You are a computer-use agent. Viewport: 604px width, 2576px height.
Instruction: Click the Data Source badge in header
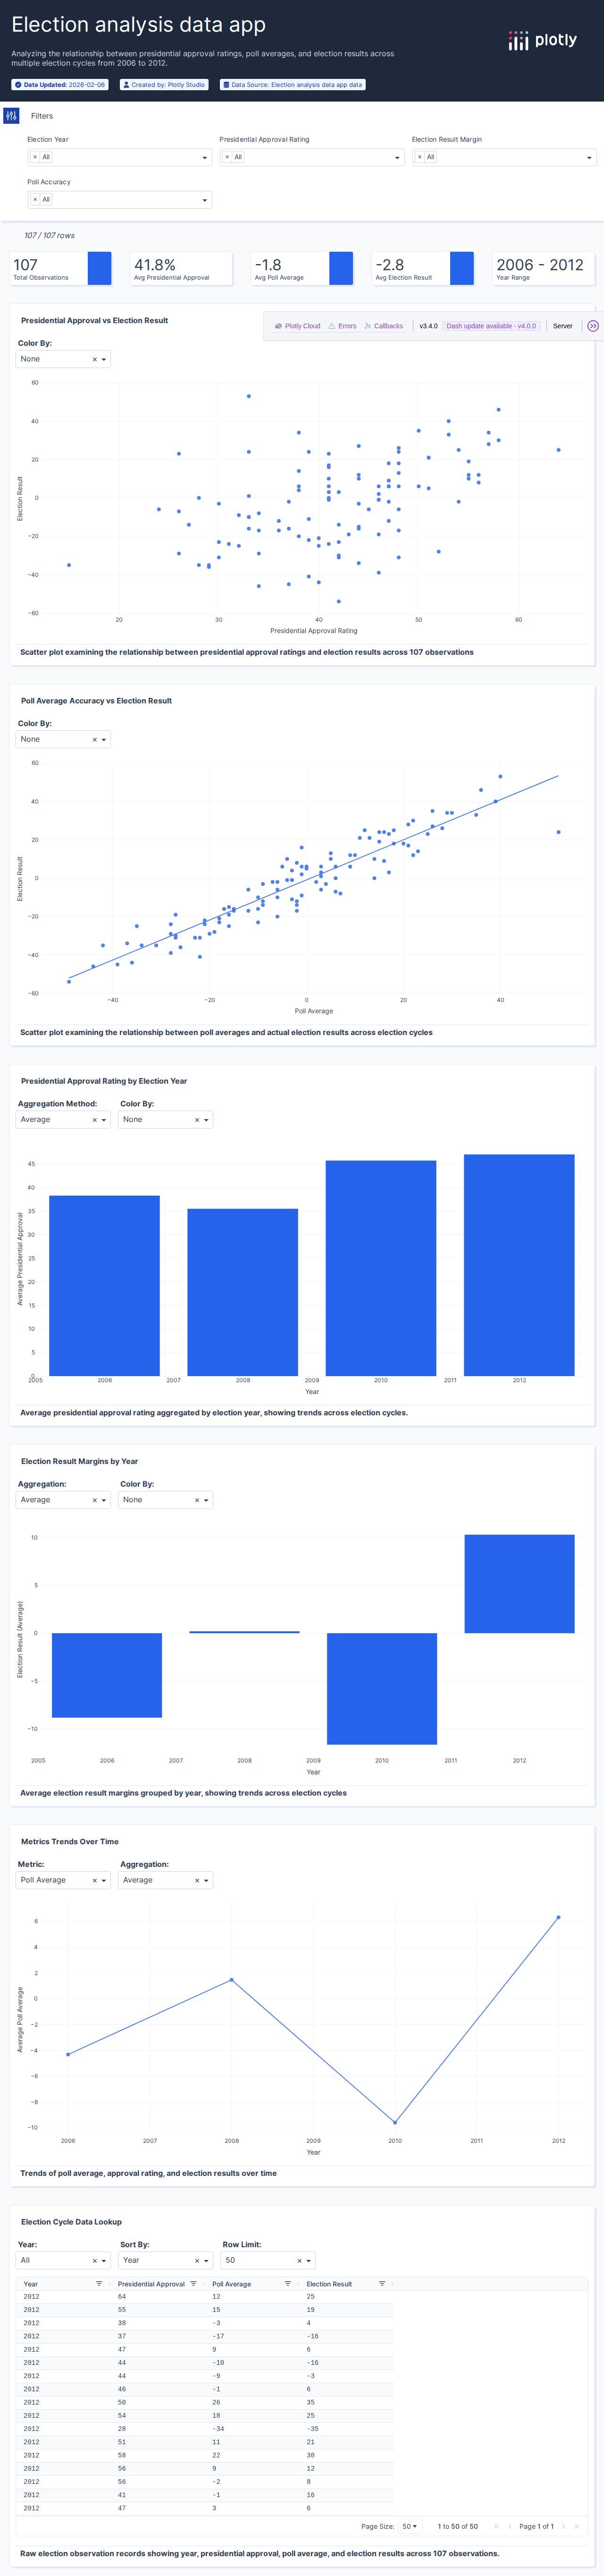[x=293, y=85]
